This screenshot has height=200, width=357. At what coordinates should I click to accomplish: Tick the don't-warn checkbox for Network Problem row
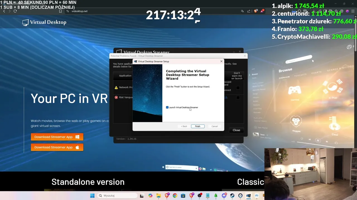coord(238,88)
